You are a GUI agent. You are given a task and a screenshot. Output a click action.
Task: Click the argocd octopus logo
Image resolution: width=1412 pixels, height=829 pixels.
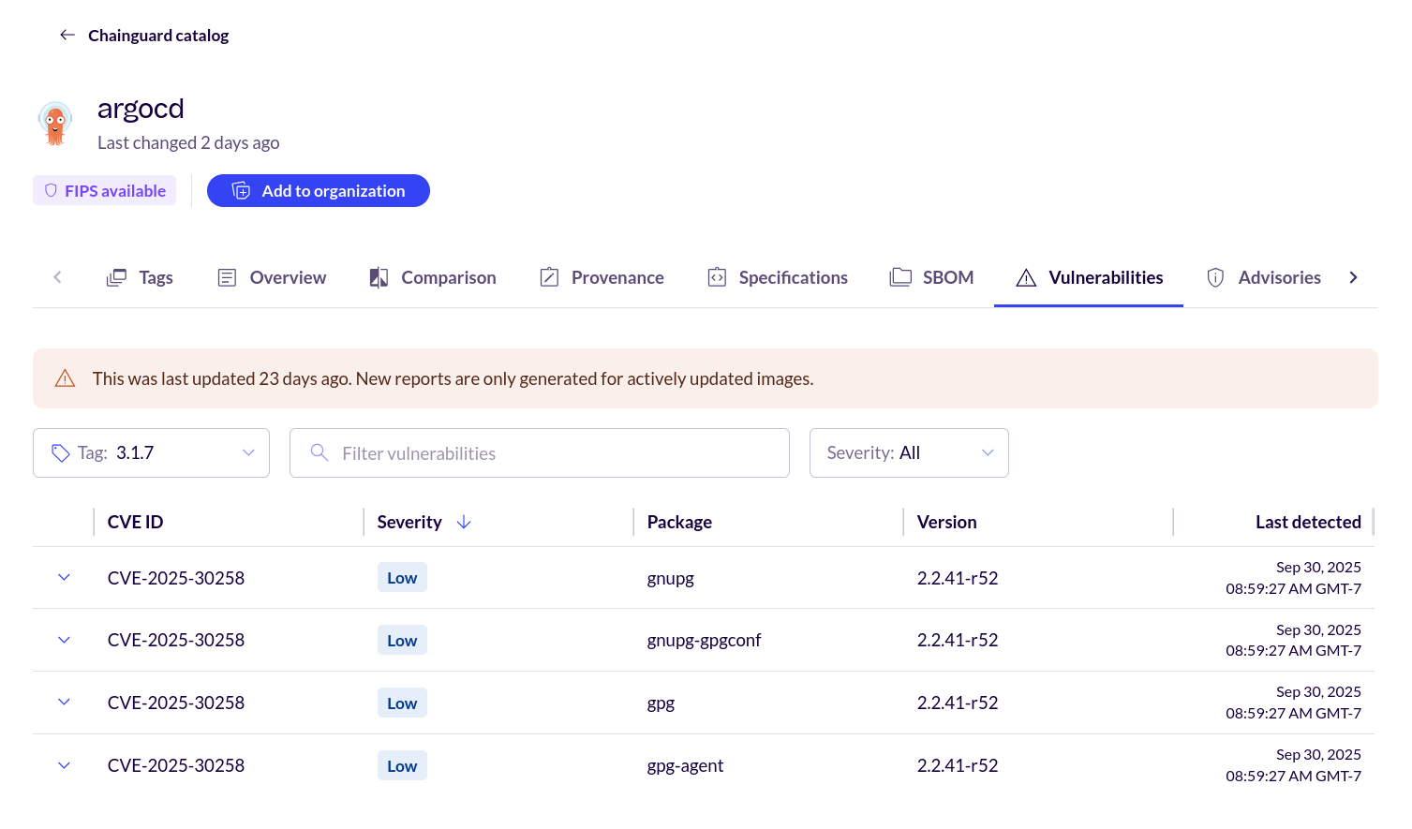54,123
